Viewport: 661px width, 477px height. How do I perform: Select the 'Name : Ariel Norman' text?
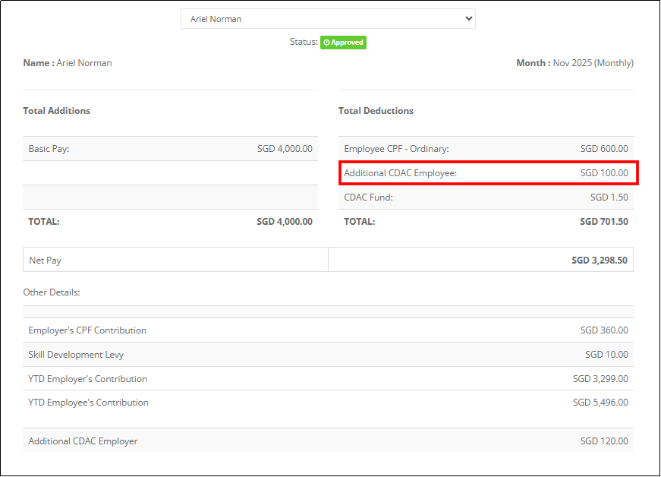pyautogui.click(x=68, y=63)
